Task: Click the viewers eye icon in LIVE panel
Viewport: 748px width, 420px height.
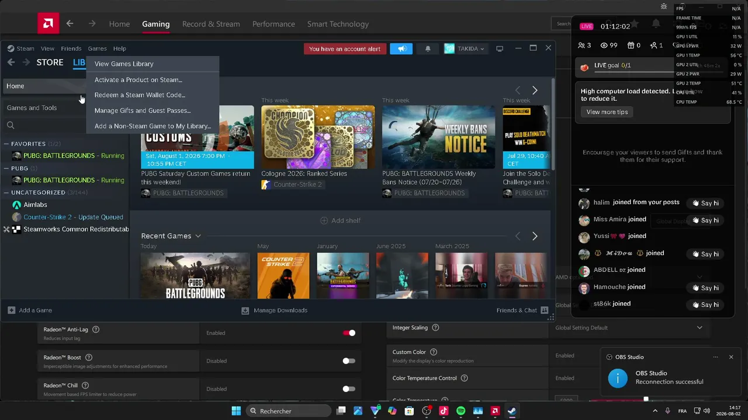Action: [x=604, y=45]
